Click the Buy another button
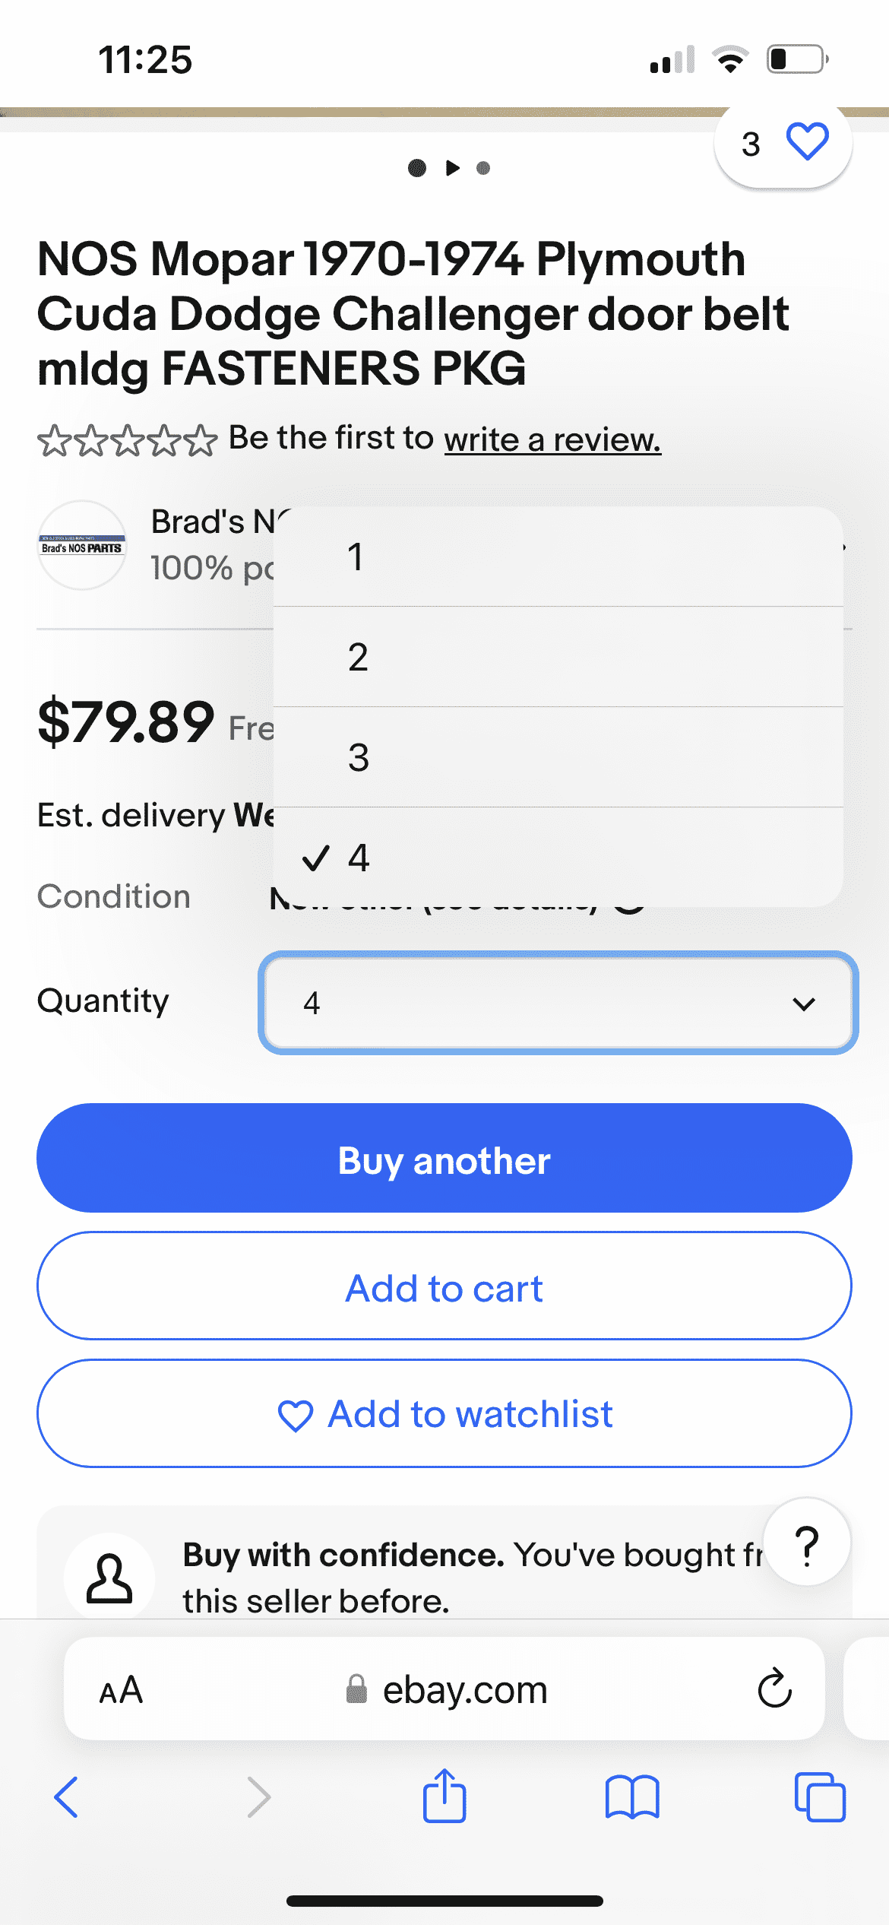 point(444,1158)
